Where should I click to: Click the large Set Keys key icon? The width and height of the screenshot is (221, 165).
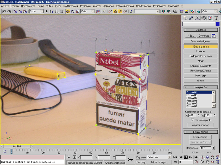130,159
